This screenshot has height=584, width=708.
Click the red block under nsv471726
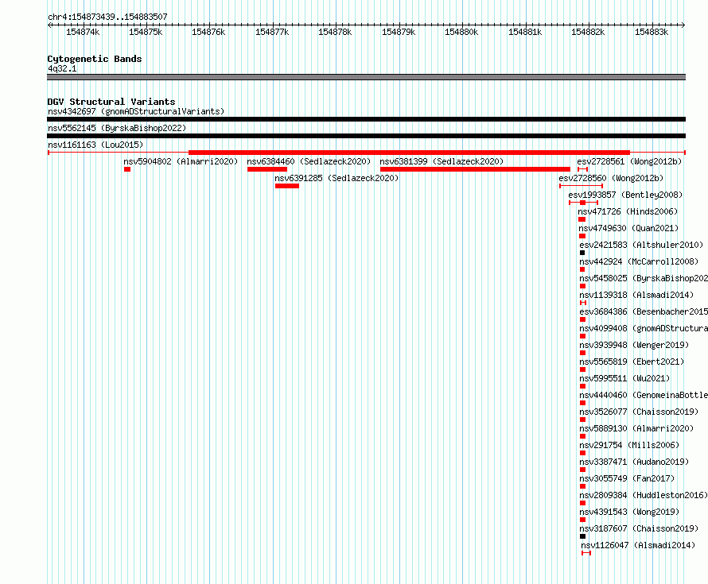point(582,219)
